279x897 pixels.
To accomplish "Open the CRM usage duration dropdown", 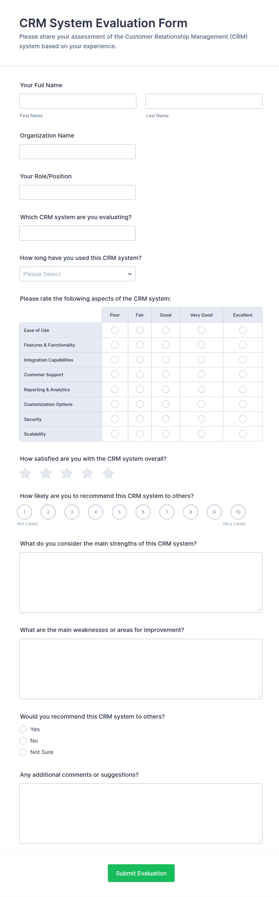I will (x=77, y=274).
